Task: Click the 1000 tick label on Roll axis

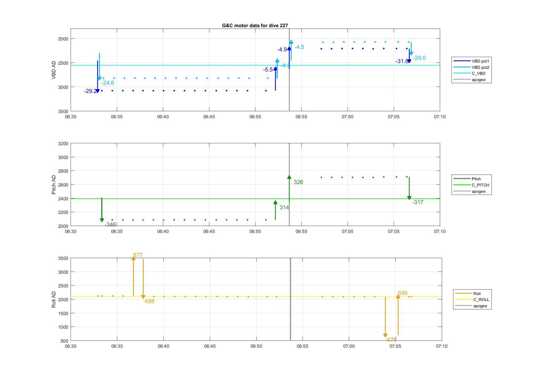Action: pos(63,327)
